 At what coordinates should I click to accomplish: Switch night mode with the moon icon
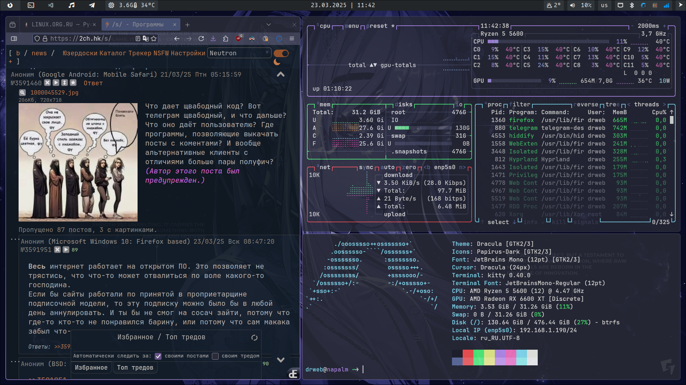[277, 62]
